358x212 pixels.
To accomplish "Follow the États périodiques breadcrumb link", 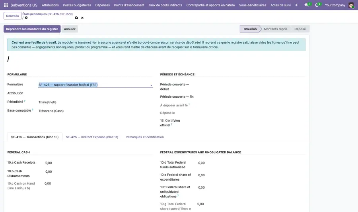I will pos(47,14).
